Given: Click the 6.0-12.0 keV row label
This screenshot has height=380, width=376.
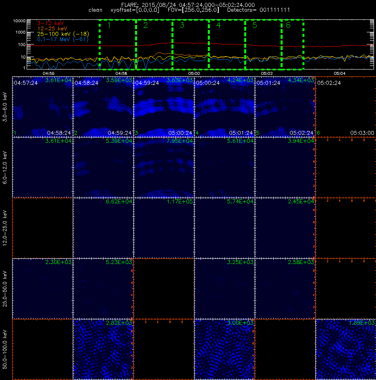Looking at the screenshot, I should pos(5,167).
